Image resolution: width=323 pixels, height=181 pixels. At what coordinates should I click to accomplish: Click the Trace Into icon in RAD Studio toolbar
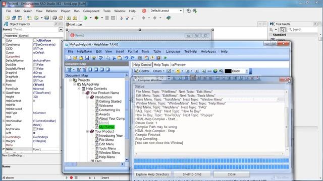click(121, 18)
